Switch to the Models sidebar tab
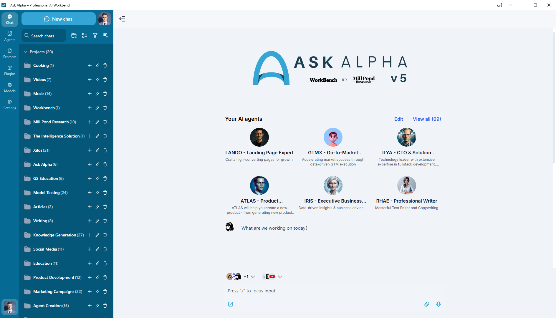This screenshot has height=318, width=556. [x=10, y=87]
